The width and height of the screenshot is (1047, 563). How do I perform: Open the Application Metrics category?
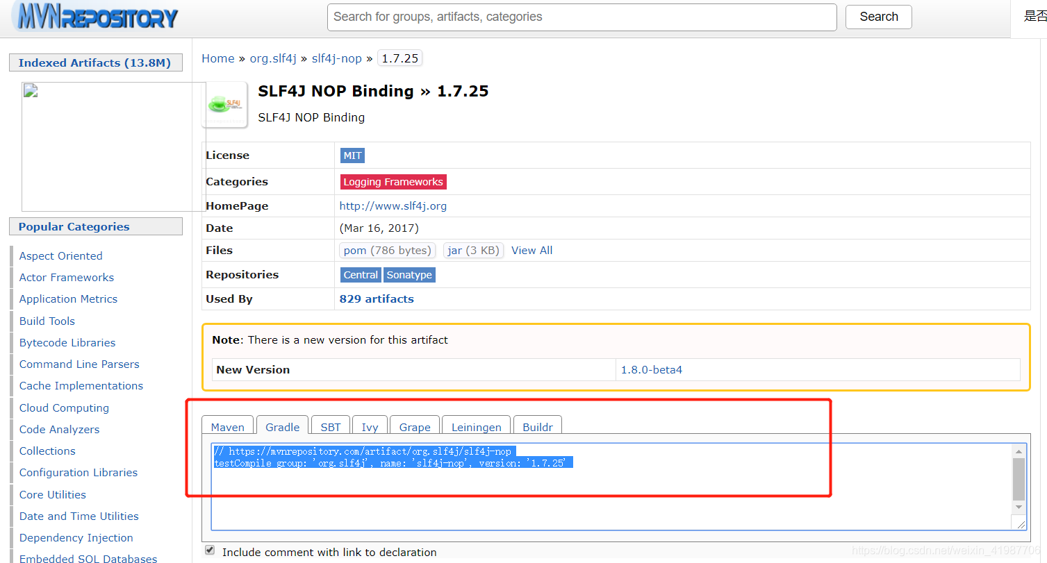tap(68, 299)
